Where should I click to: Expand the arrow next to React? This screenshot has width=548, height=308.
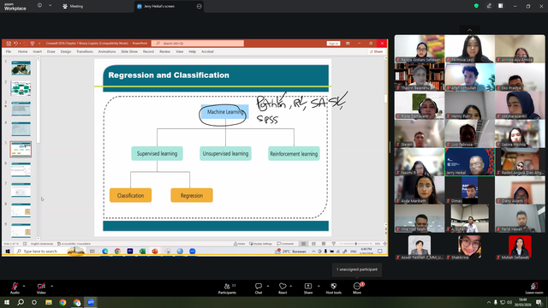tap(291, 286)
